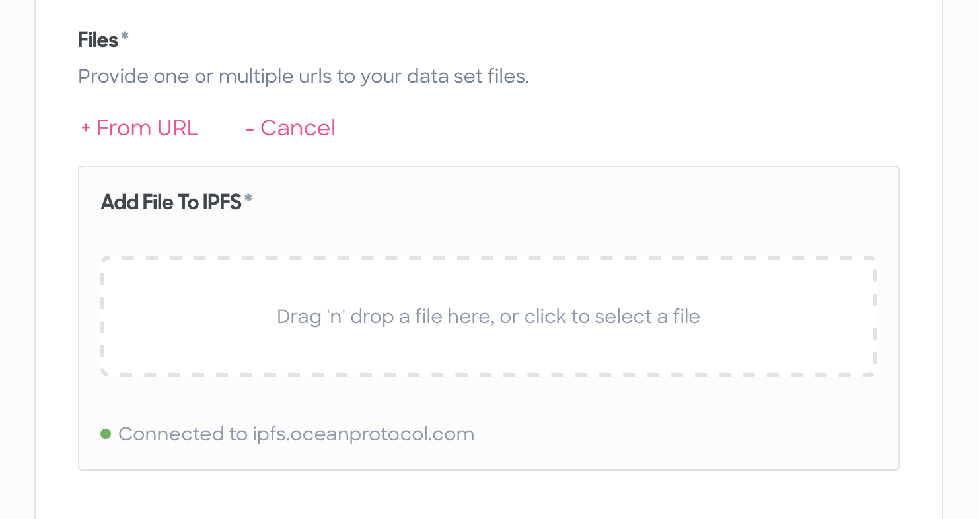Click the ipfs.oceanprotocol.com hostname

363,434
